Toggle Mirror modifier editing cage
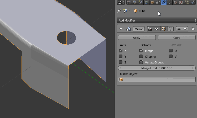The height and width of the screenshot is (118, 197). pos(170,29)
